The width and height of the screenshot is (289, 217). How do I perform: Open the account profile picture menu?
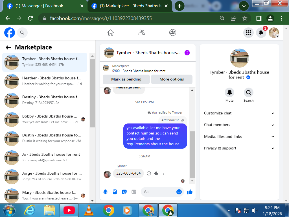pos(274,33)
